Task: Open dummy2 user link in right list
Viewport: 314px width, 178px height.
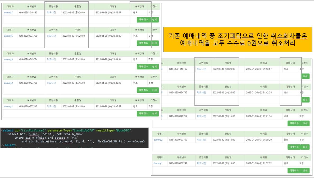Action: pyautogui.click(x=158, y=140)
